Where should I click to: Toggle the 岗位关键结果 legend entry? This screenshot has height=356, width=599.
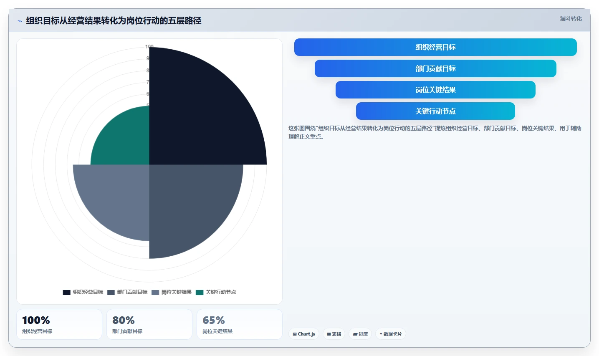[172, 292]
